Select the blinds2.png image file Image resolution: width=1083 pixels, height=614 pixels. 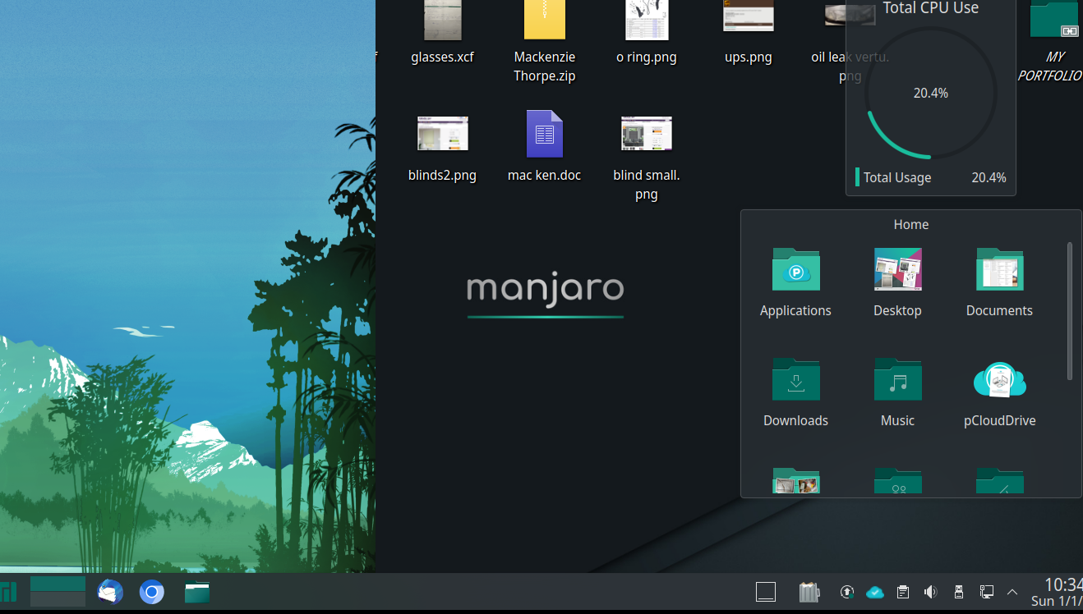point(442,149)
